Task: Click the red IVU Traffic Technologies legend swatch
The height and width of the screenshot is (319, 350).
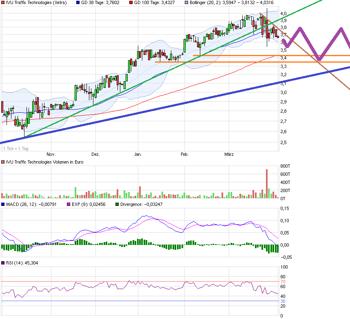Action: pos(3,3)
